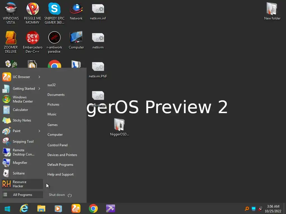
Task: Select the netkvm INI file icon
Action: tap(98, 40)
